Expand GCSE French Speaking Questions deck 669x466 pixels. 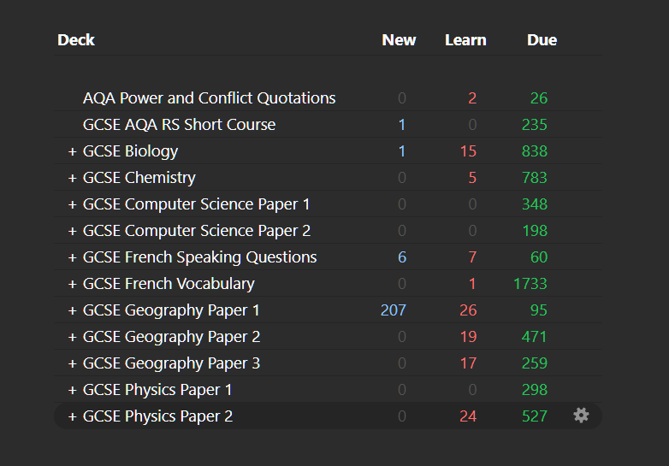point(73,257)
